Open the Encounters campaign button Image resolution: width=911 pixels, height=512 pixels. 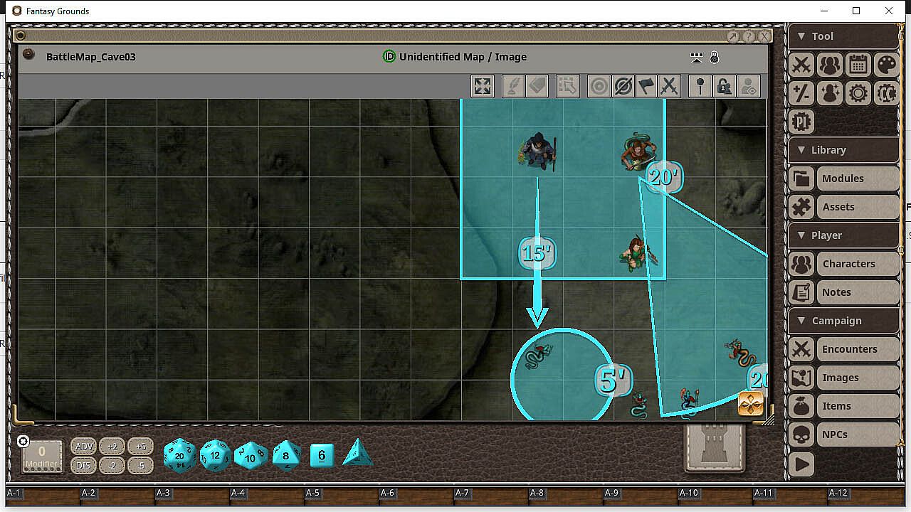857,349
